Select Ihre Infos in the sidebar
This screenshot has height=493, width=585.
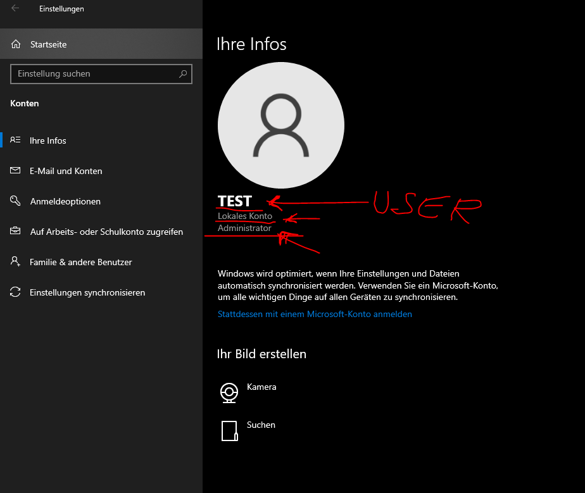(x=101, y=140)
